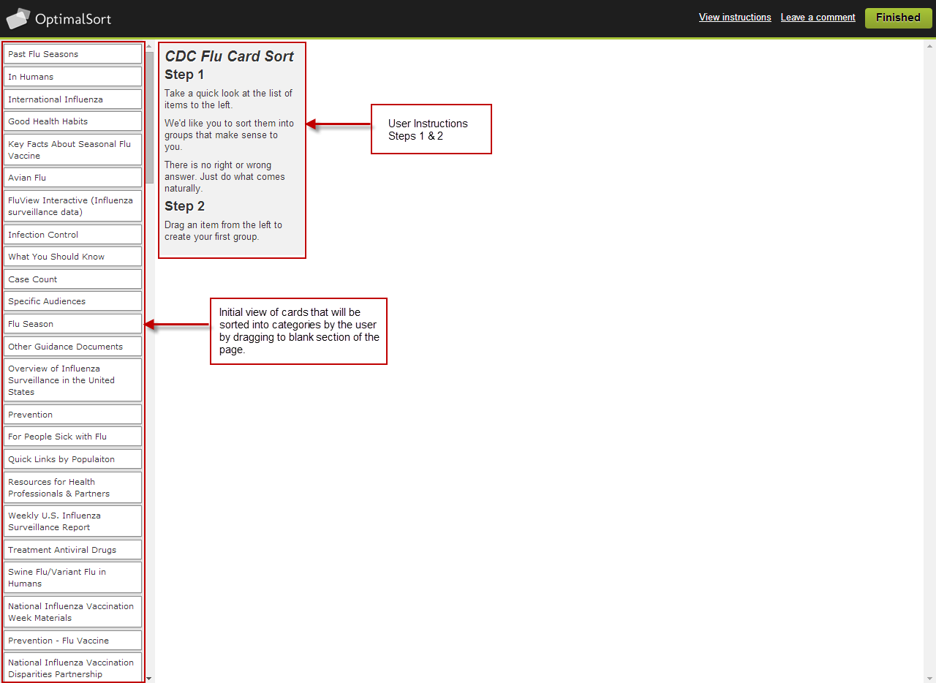
Task: Click the card list scrollbar up arrow
Action: (149, 46)
